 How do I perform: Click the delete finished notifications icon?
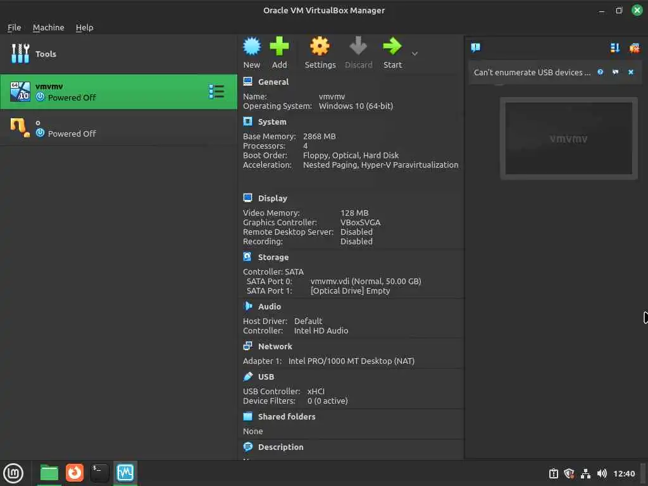[x=634, y=48]
